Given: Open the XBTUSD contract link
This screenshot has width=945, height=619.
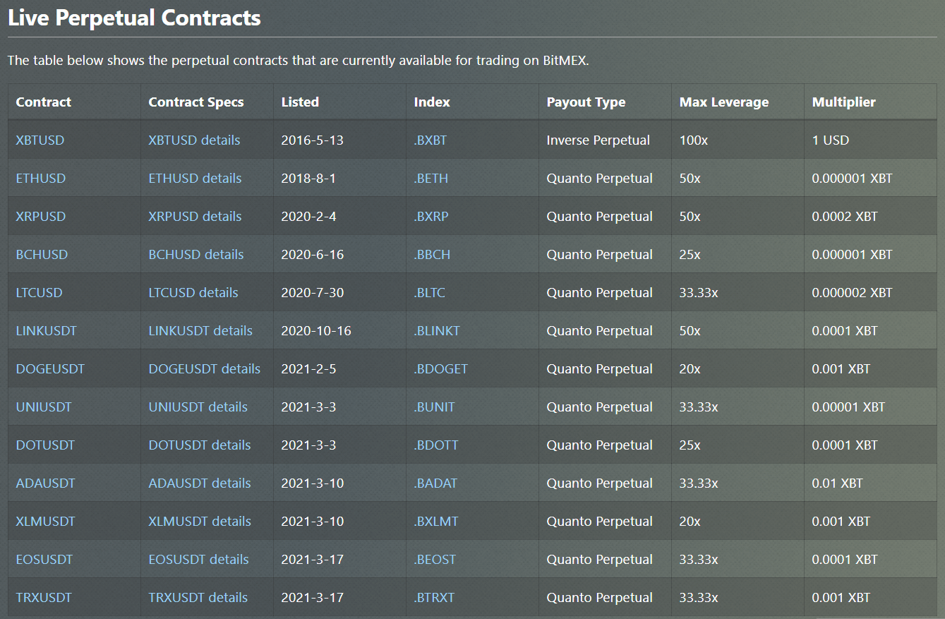Looking at the screenshot, I should 40,140.
